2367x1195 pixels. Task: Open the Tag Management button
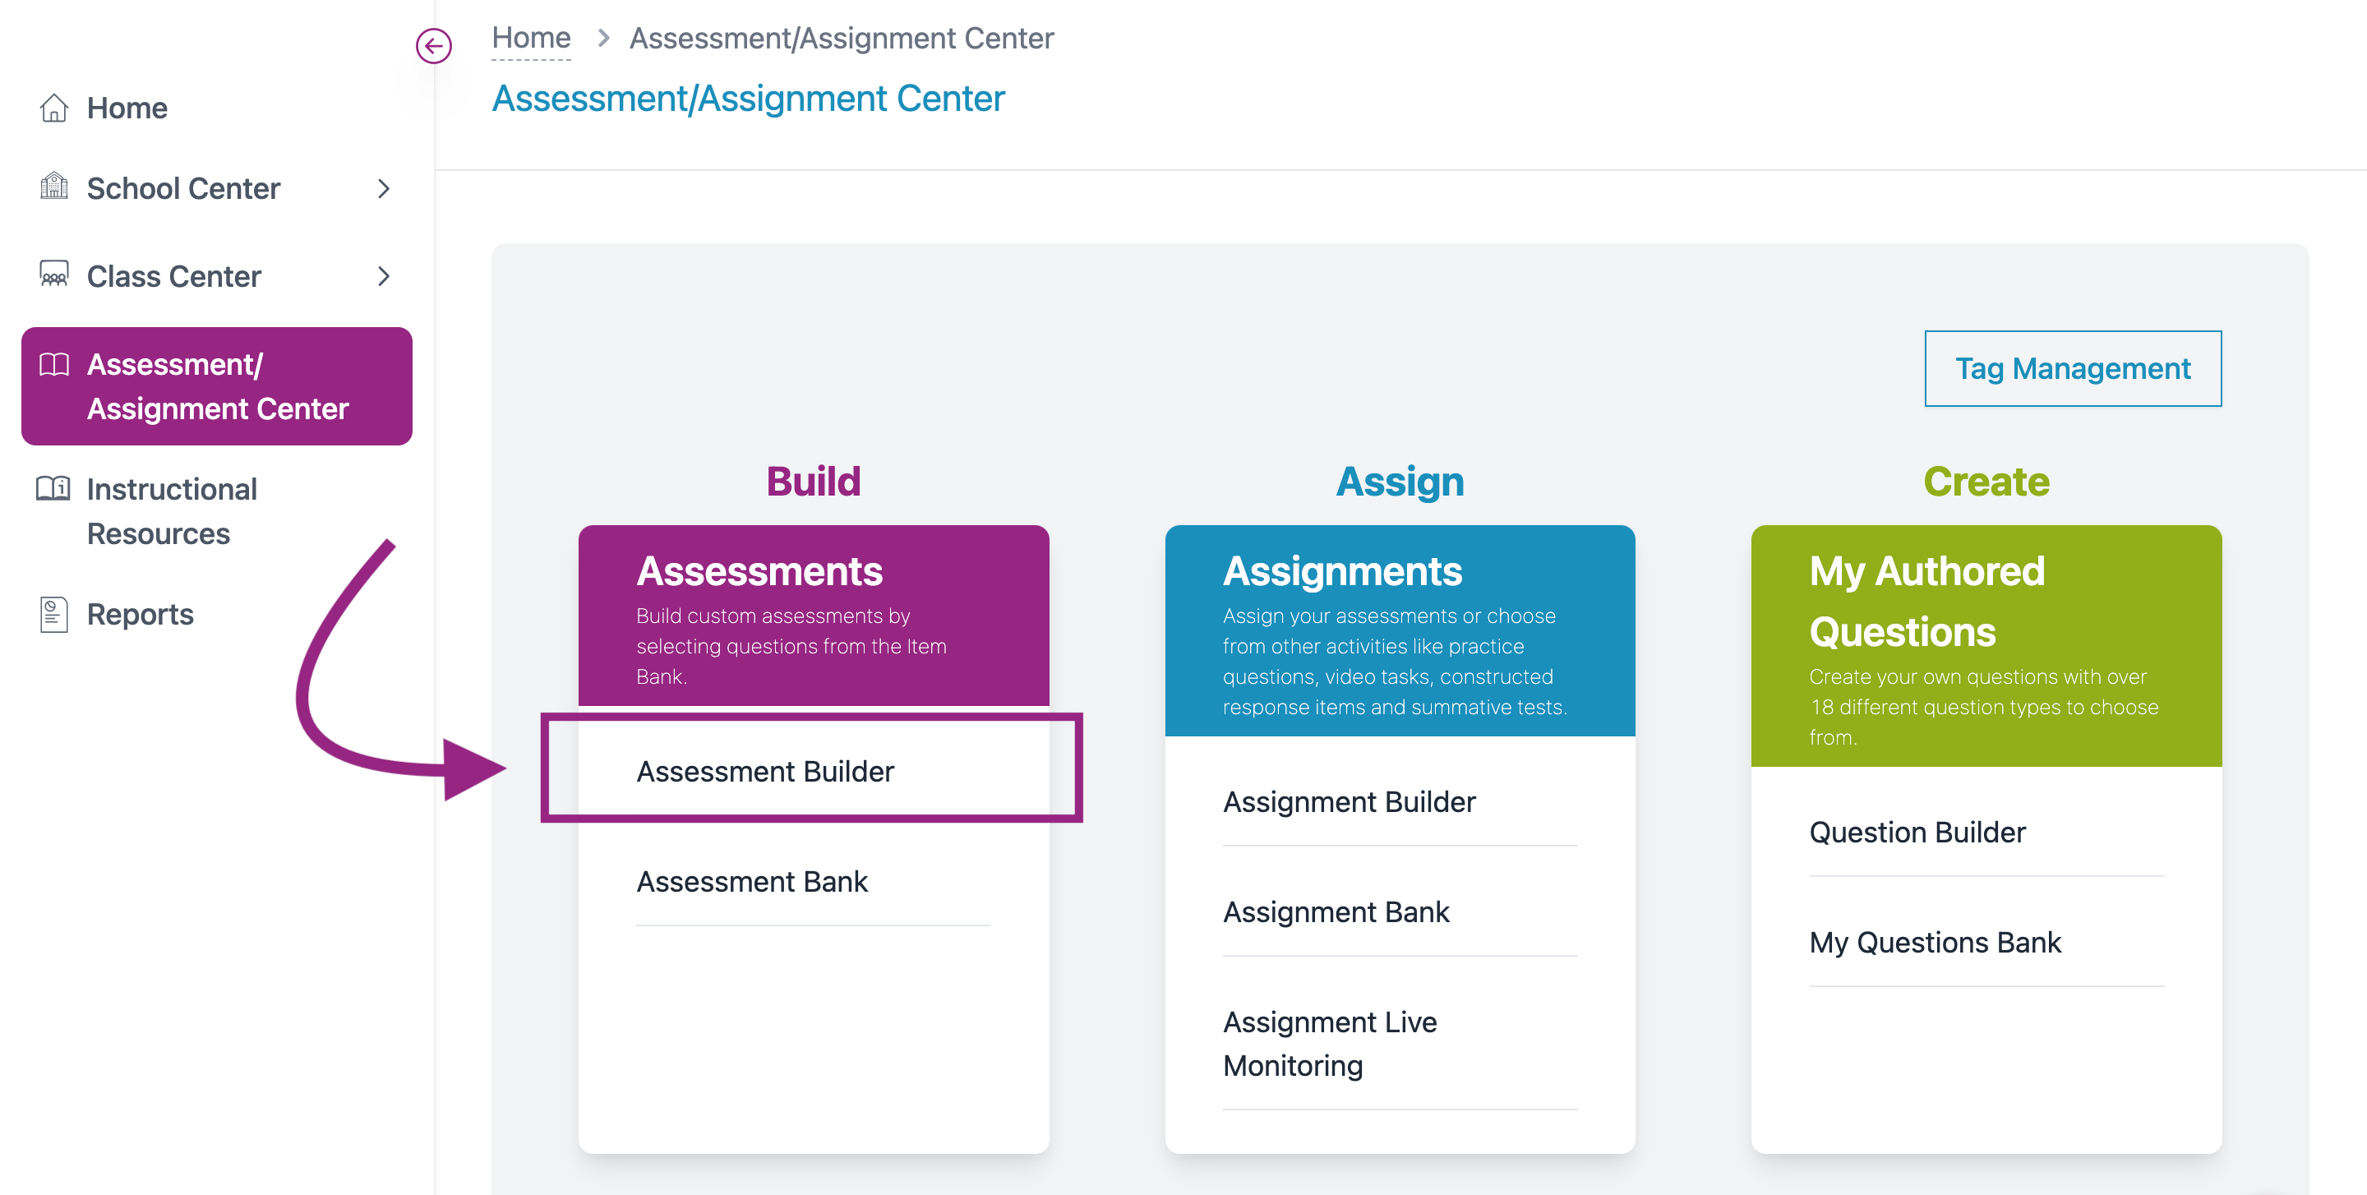pos(2071,368)
